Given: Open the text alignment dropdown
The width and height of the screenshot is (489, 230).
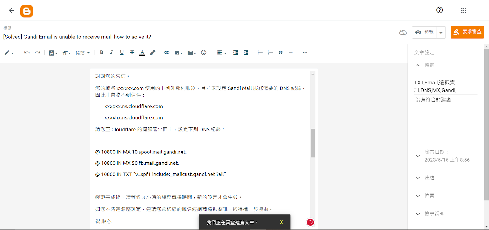Looking at the screenshot, I should (222, 53).
